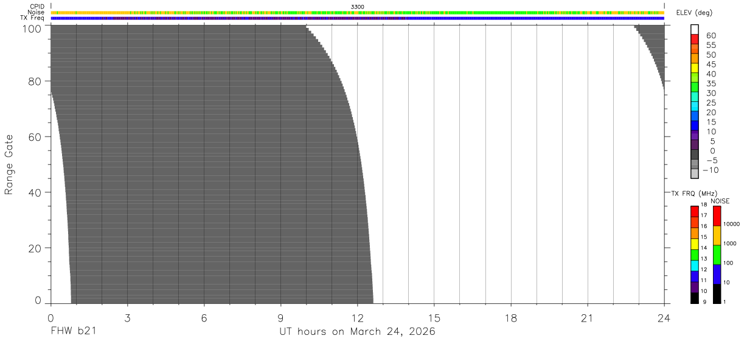The width and height of the screenshot is (747, 344).
Task: Click the 18 label on TX FRQ colorbar
Action: pyautogui.click(x=704, y=205)
